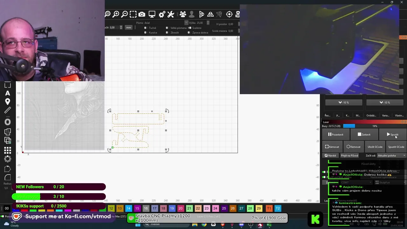
Task: Click the greyed mirror across line icon
Action: coord(219,14)
